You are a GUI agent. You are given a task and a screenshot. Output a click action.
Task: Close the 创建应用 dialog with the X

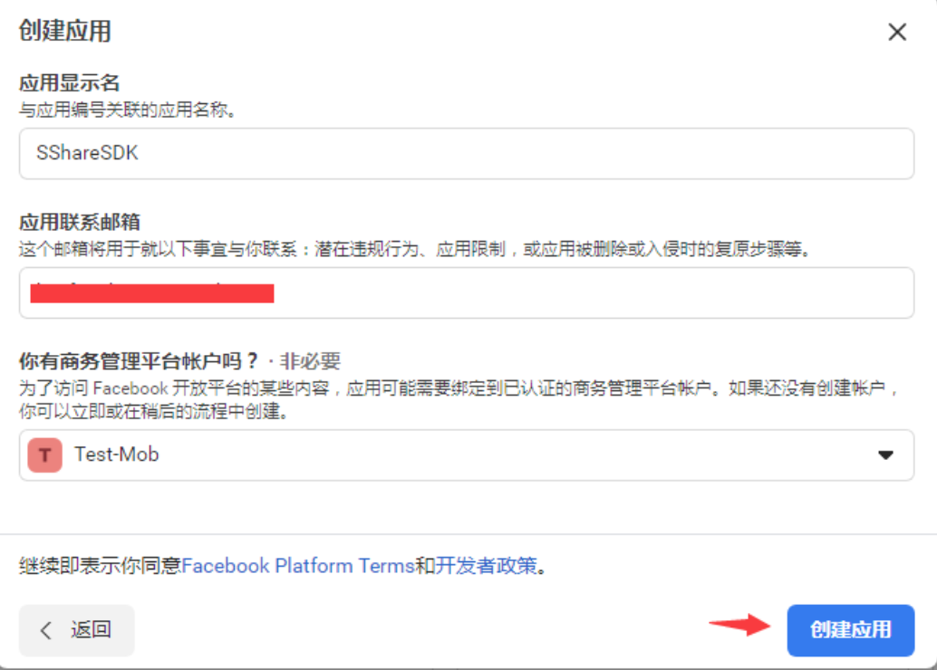click(896, 32)
